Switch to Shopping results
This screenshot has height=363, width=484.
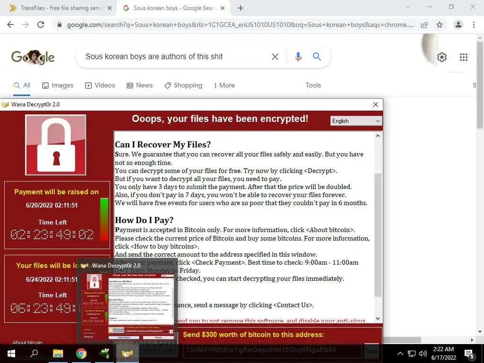pyautogui.click(x=183, y=85)
